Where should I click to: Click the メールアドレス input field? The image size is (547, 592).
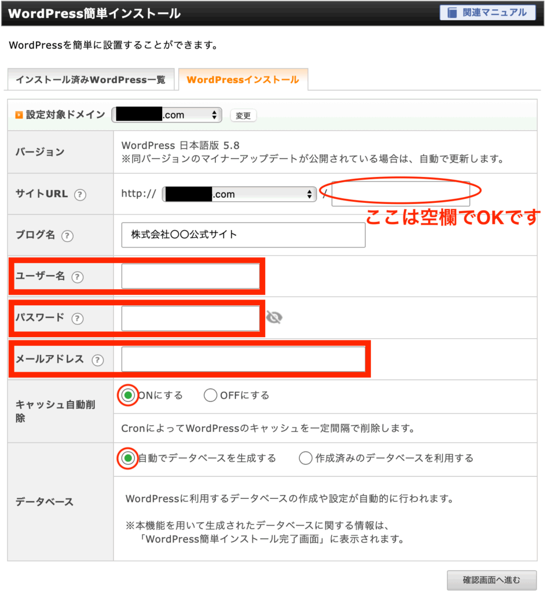tap(243, 359)
